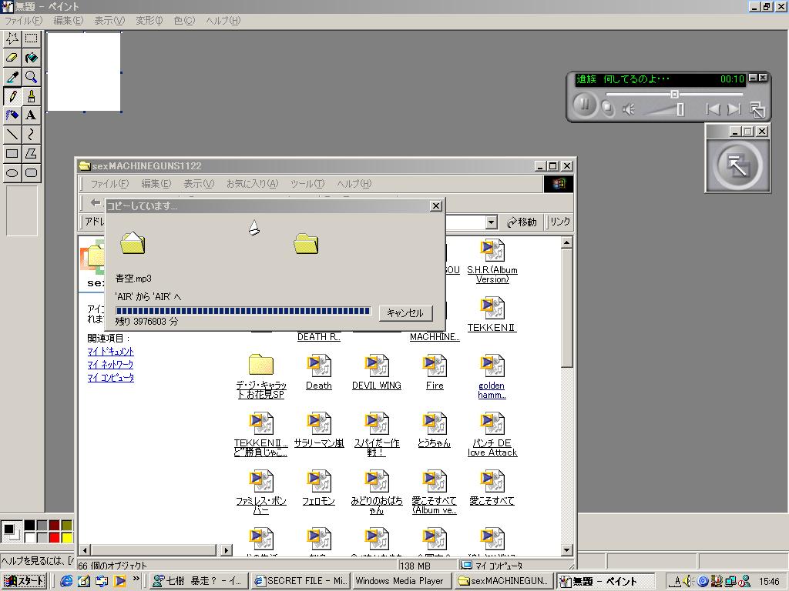Choose the Ellipse shape tool
The height and width of the screenshot is (591, 789).
point(12,173)
